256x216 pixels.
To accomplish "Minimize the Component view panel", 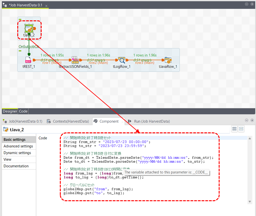I will (x=246, y=120).
